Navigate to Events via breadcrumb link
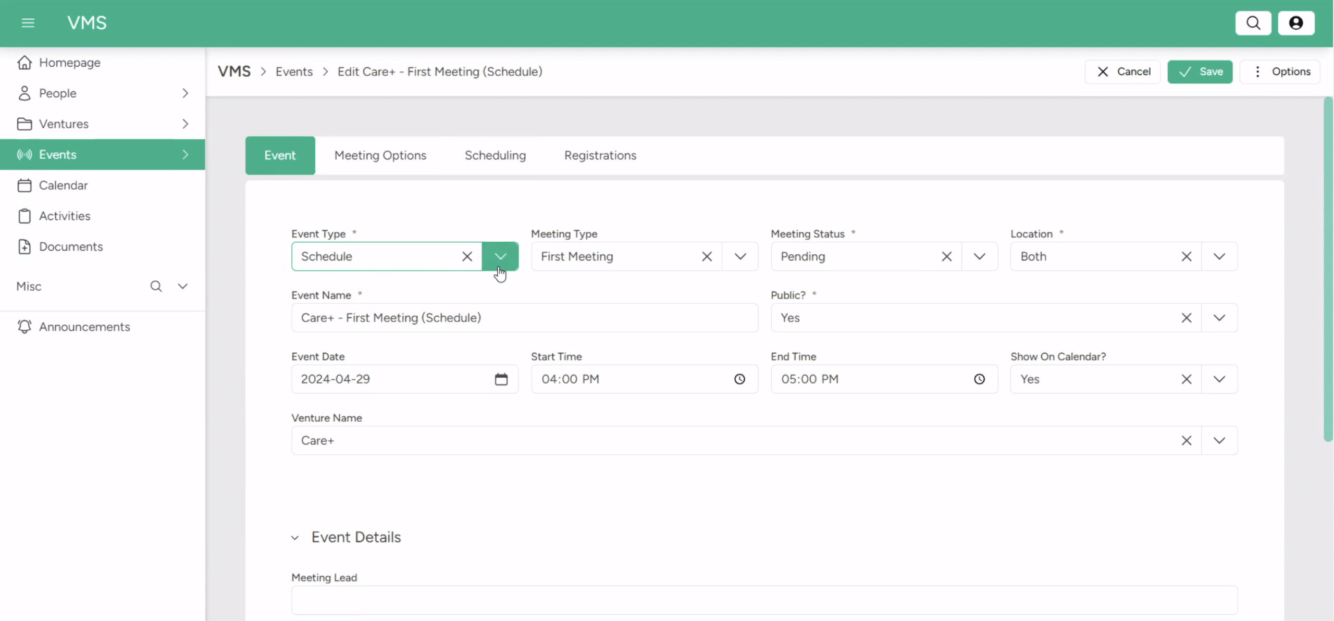1334x621 pixels. 294,71
